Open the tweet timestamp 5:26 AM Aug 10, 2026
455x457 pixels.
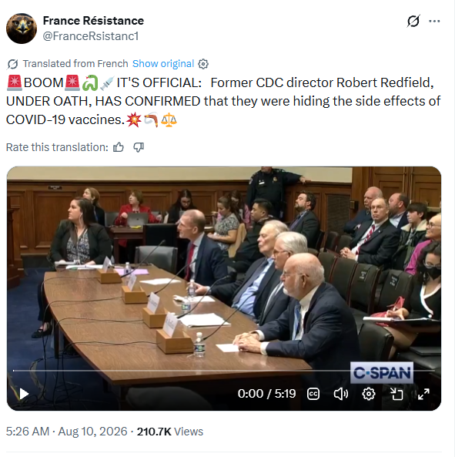click(67, 432)
